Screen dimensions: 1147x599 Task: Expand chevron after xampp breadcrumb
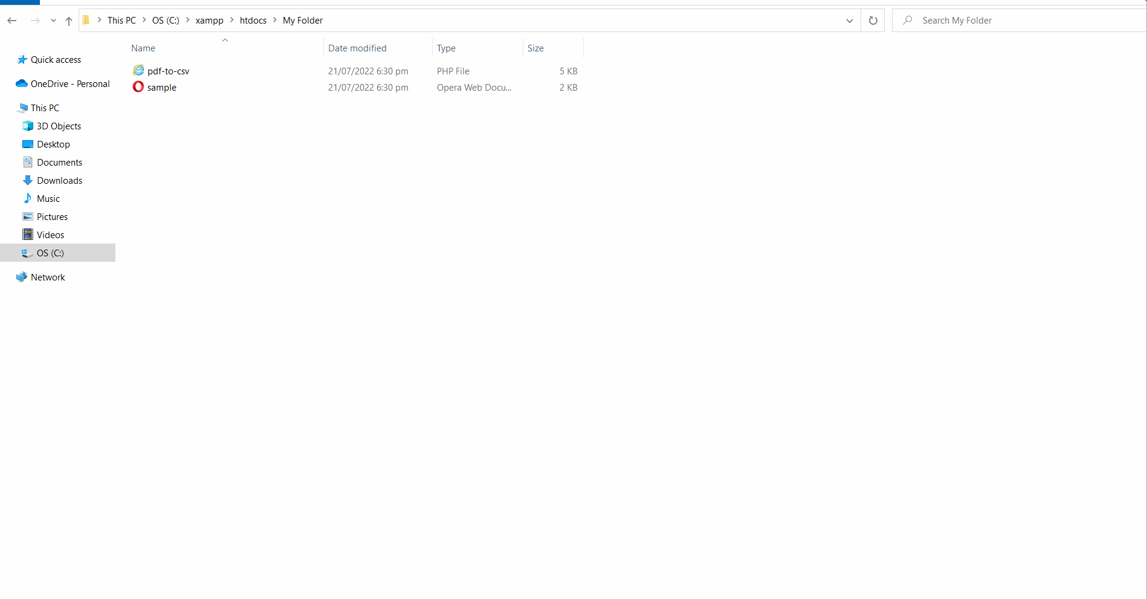coord(231,20)
